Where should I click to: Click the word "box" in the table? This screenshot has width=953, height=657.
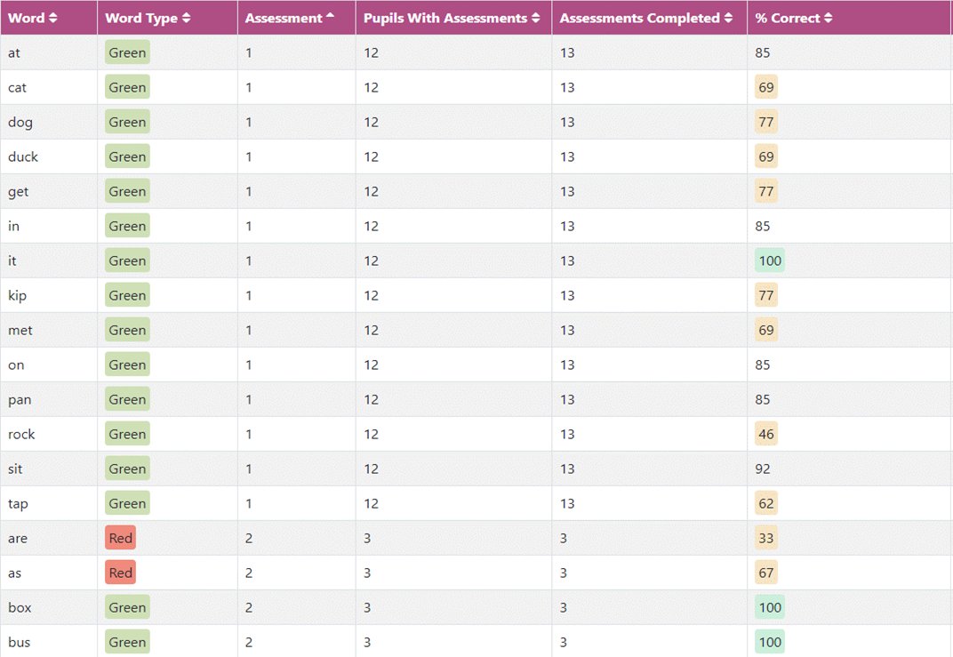pyautogui.click(x=20, y=608)
